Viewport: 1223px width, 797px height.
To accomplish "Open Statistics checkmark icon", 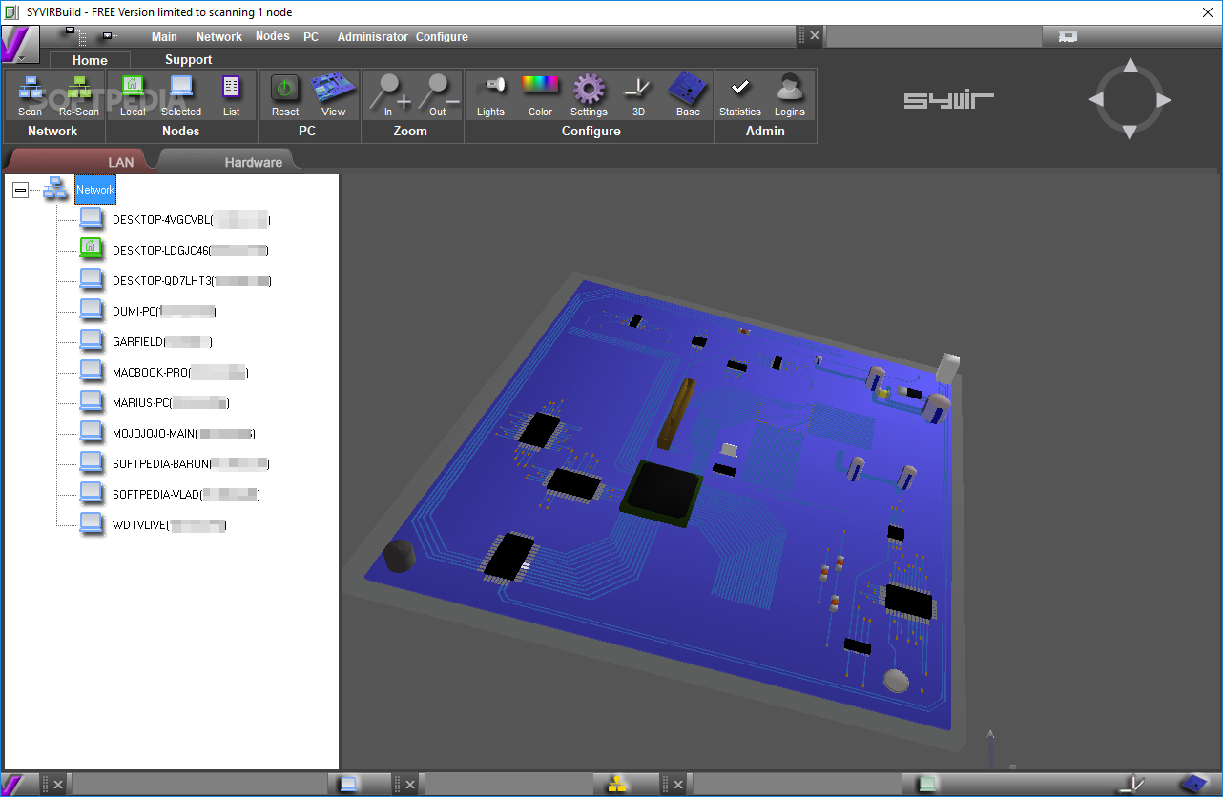I will click(x=740, y=88).
